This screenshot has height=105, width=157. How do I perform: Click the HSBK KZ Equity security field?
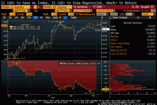58,7
